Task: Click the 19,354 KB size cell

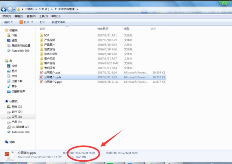Action: [x=159, y=72]
